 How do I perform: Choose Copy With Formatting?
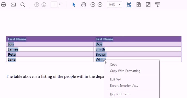125,71
